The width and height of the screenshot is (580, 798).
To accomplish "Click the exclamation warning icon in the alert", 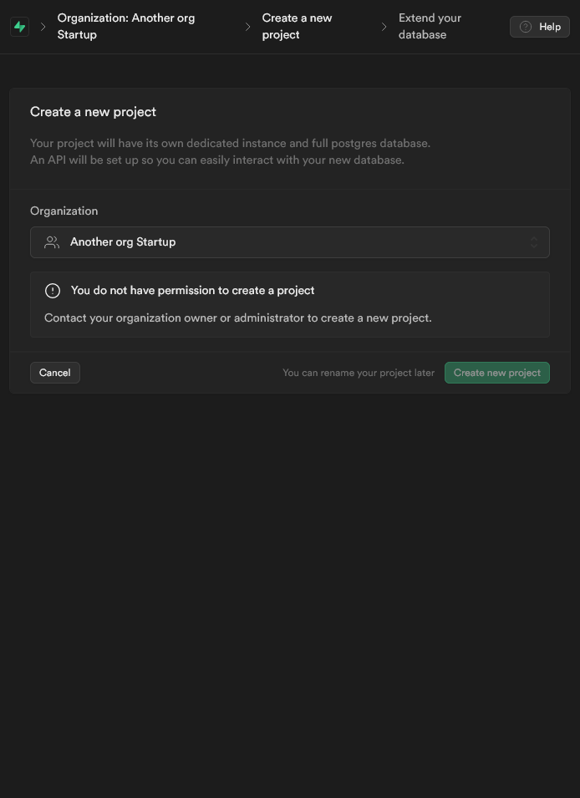I will (x=53, y=291).
